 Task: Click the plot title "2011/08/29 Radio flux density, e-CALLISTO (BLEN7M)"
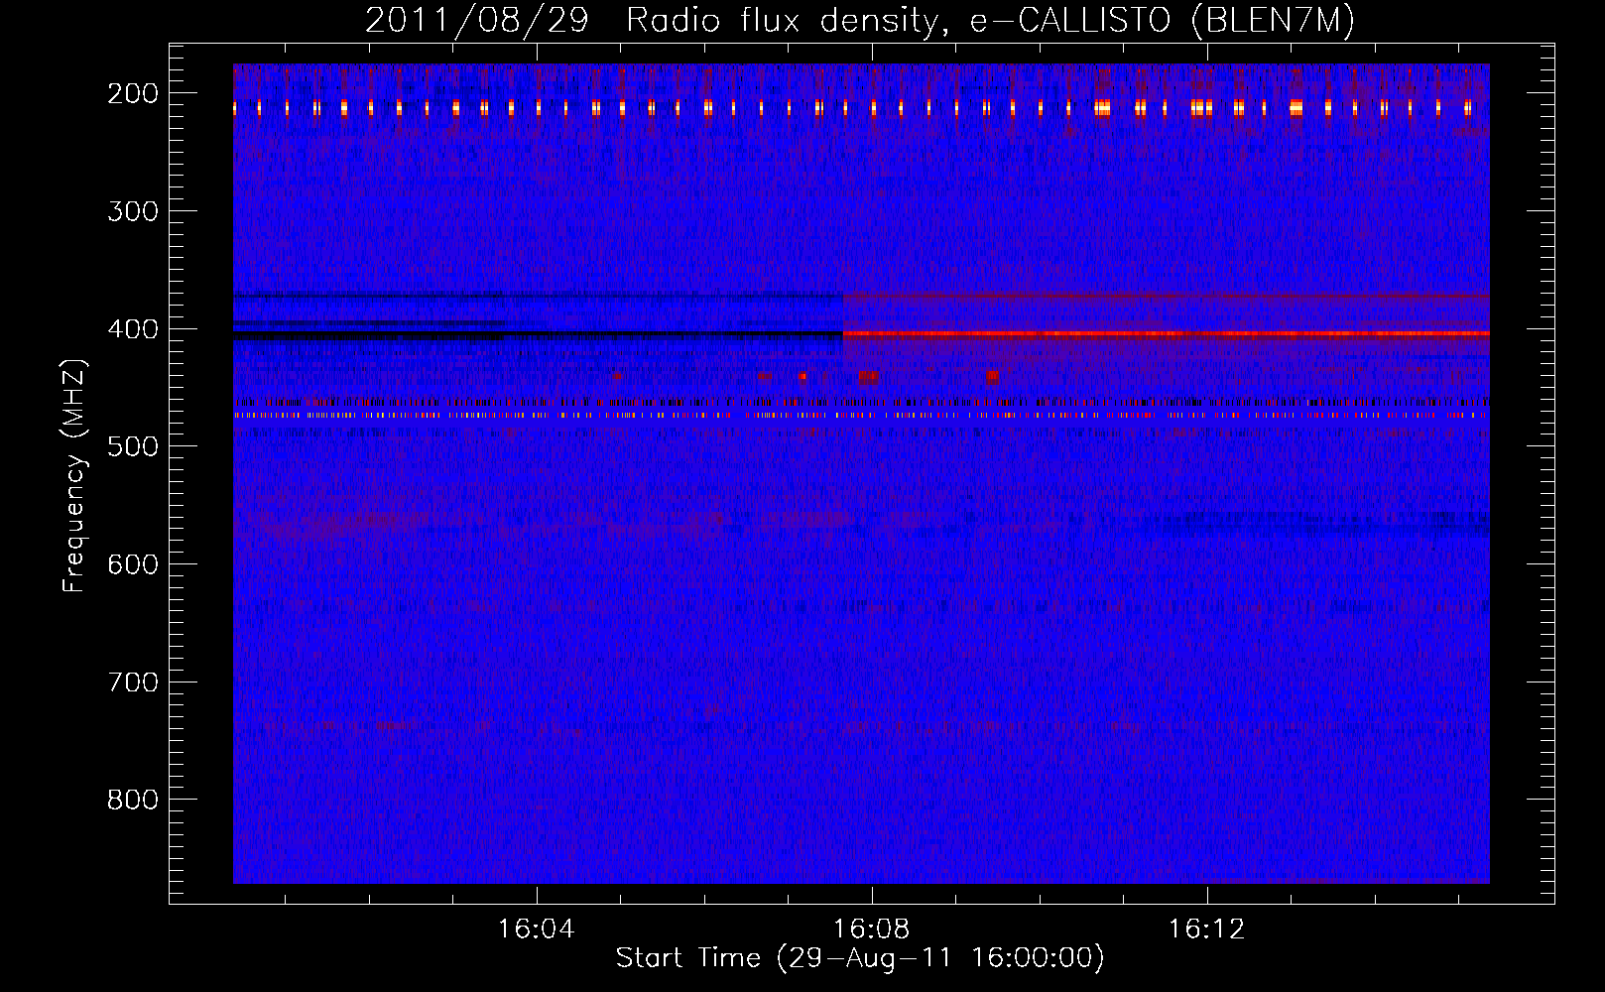[860, 21]
